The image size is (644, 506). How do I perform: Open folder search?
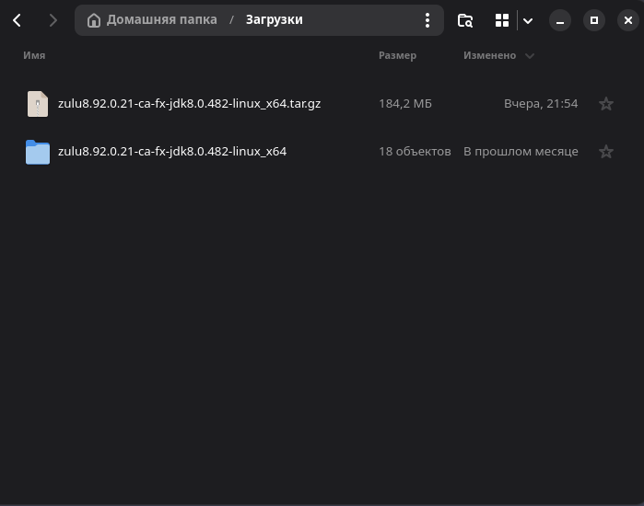pos(465,20)
